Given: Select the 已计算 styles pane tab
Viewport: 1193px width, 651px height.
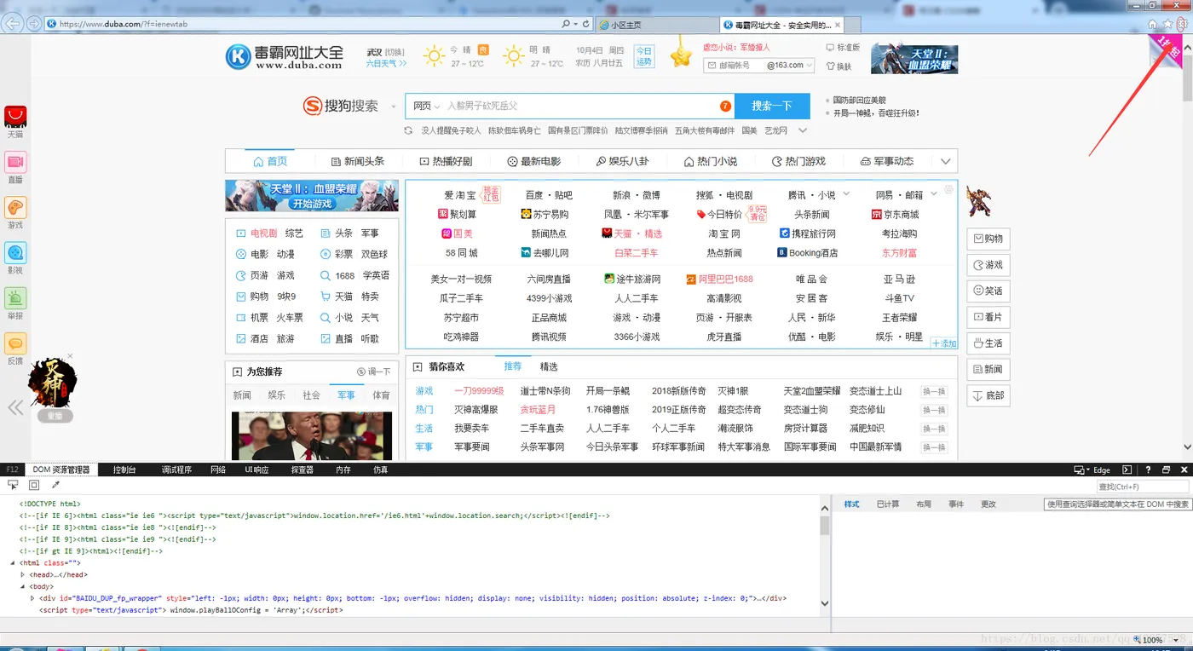Looking at the screenshot, I should (888, 504).
